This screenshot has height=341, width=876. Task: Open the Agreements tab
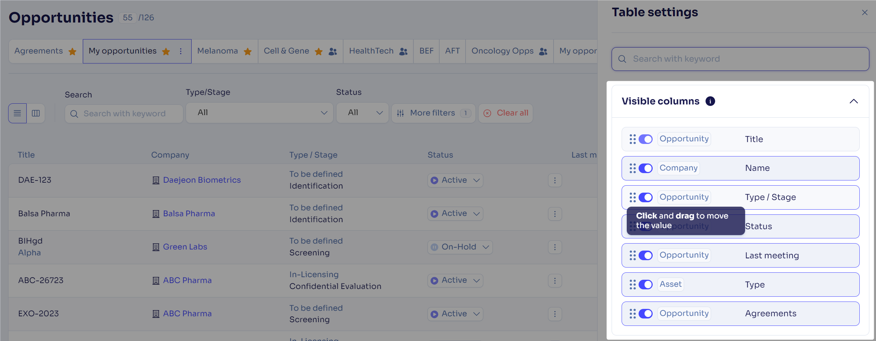[x=45, y=51]
